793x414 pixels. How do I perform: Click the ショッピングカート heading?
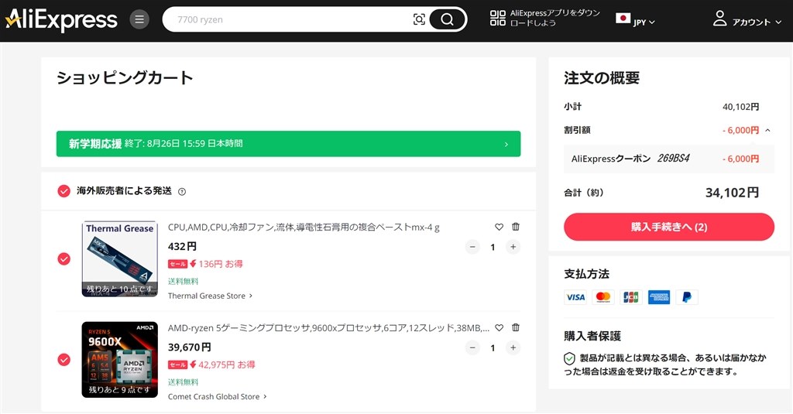tap(125, 78)
